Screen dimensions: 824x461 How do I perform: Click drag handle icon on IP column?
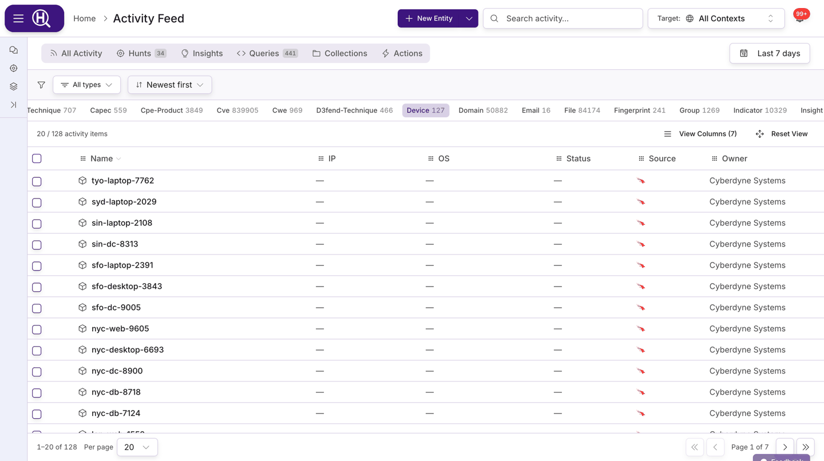click(320, 158)
